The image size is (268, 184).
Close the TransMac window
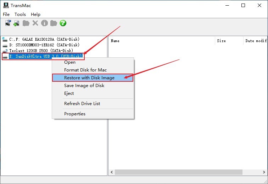259,5
